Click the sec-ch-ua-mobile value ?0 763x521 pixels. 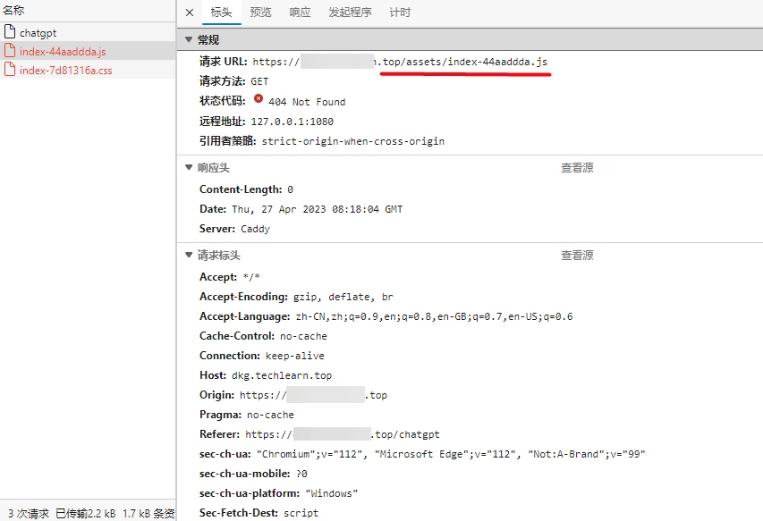(301, 474)
